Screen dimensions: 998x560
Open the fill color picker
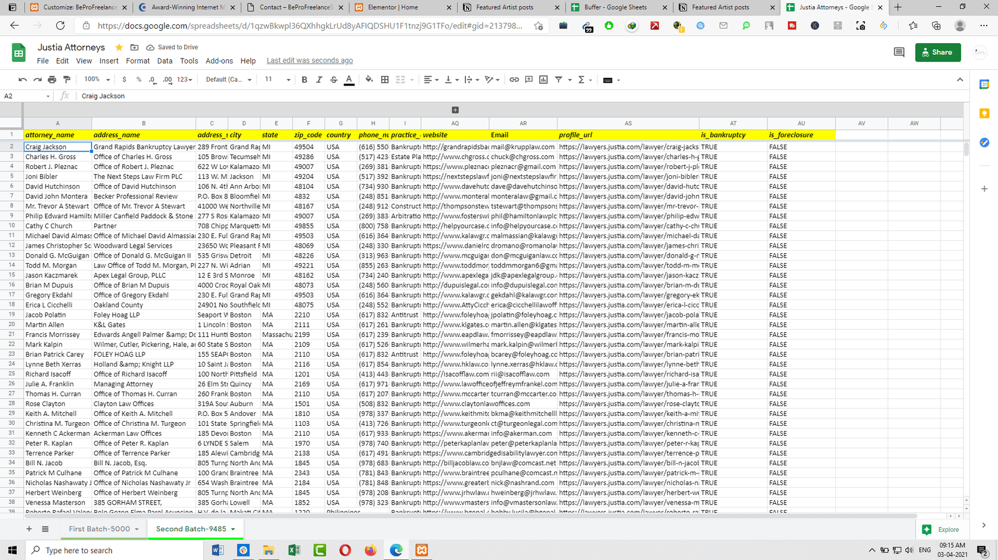pyautogui.click(x=369, y=80)
